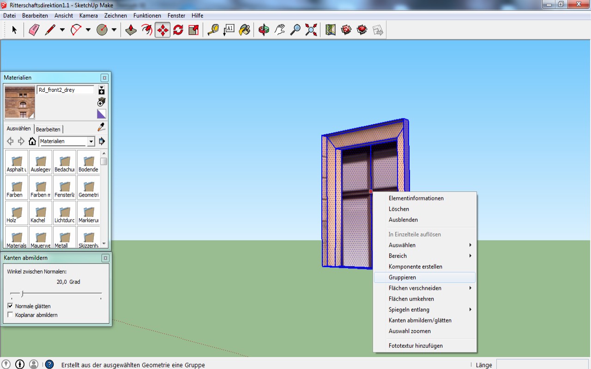This screenshot has height=369, width=591.
Task: Select the Paint Bucket tool
Action: pos(244,30)
